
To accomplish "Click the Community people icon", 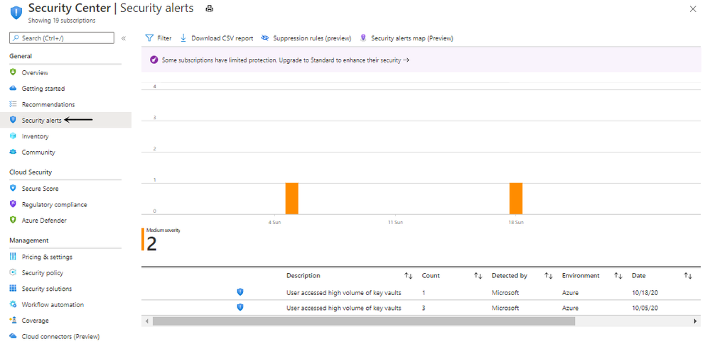I will 13,152.
